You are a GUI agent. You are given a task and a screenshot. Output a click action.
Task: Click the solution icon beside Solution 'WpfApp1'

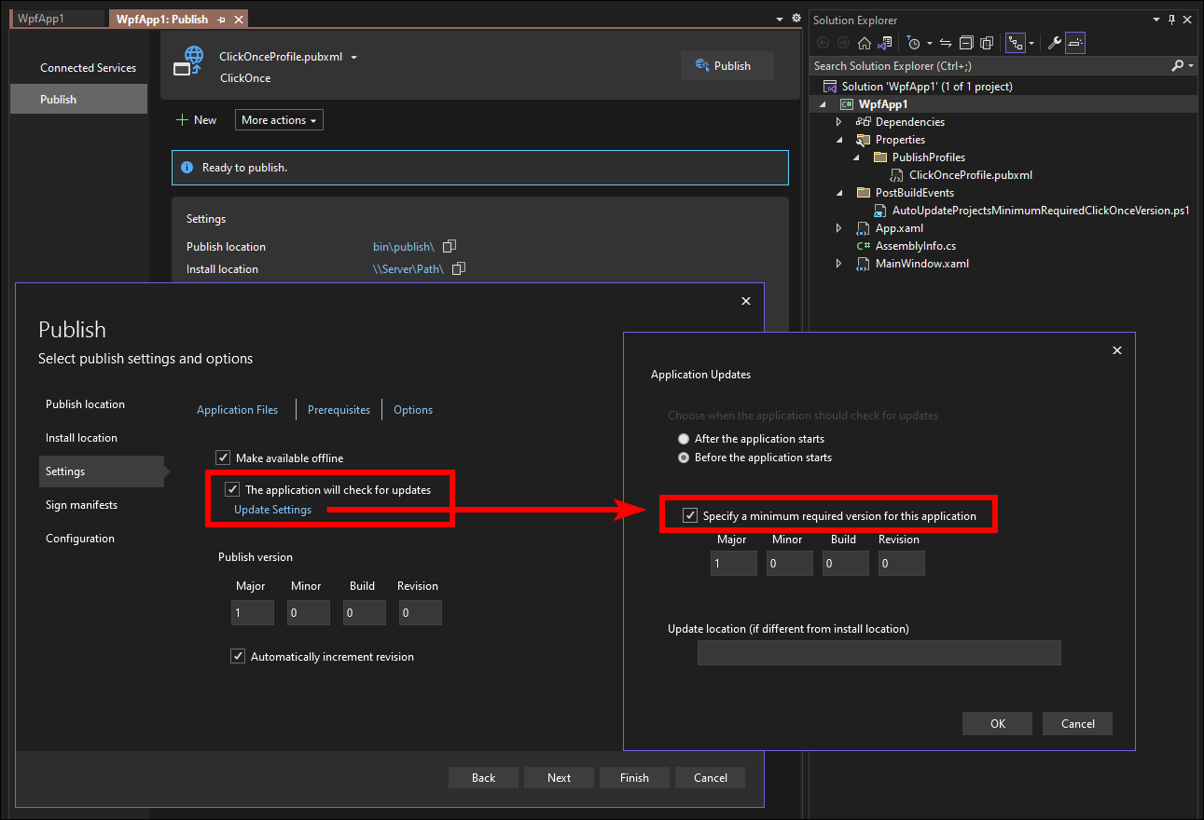[x=830, y=87]
